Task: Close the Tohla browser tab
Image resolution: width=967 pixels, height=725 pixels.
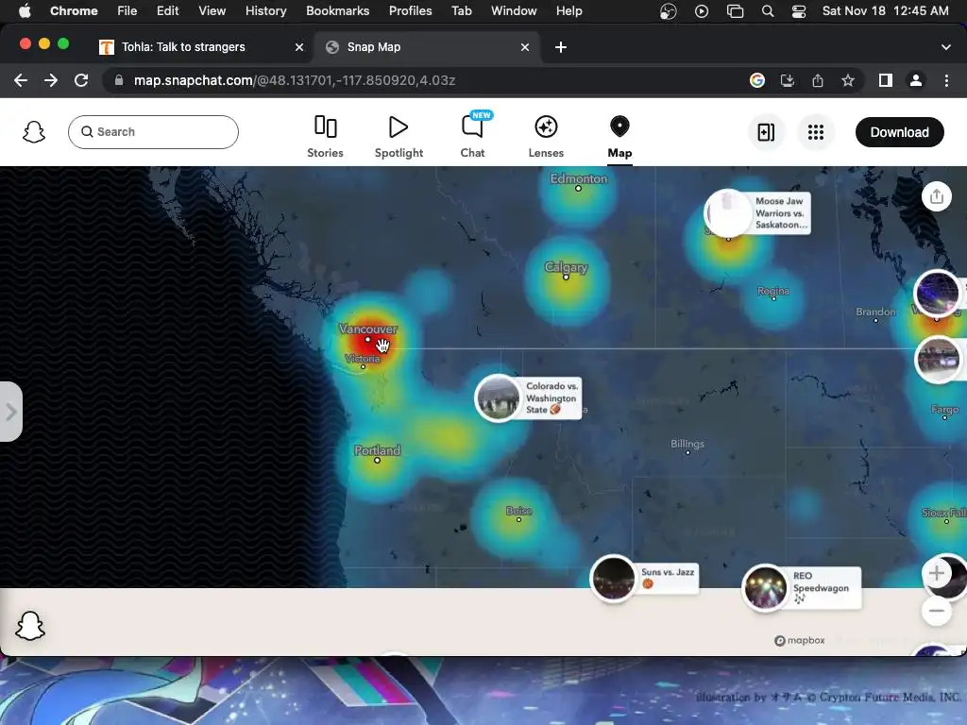Action: [x=299, y=47]
